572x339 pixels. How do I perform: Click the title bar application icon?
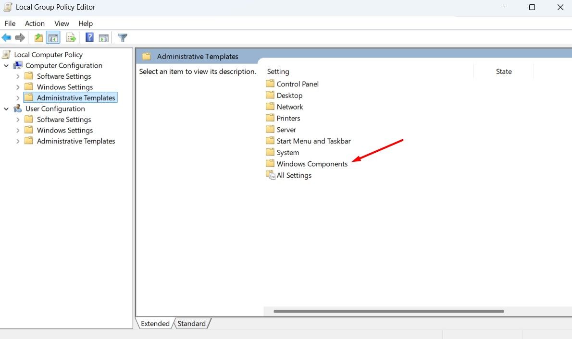8,7
